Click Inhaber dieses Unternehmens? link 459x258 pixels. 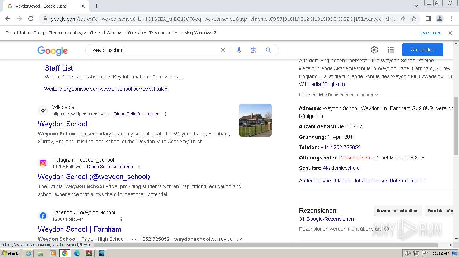390,181
